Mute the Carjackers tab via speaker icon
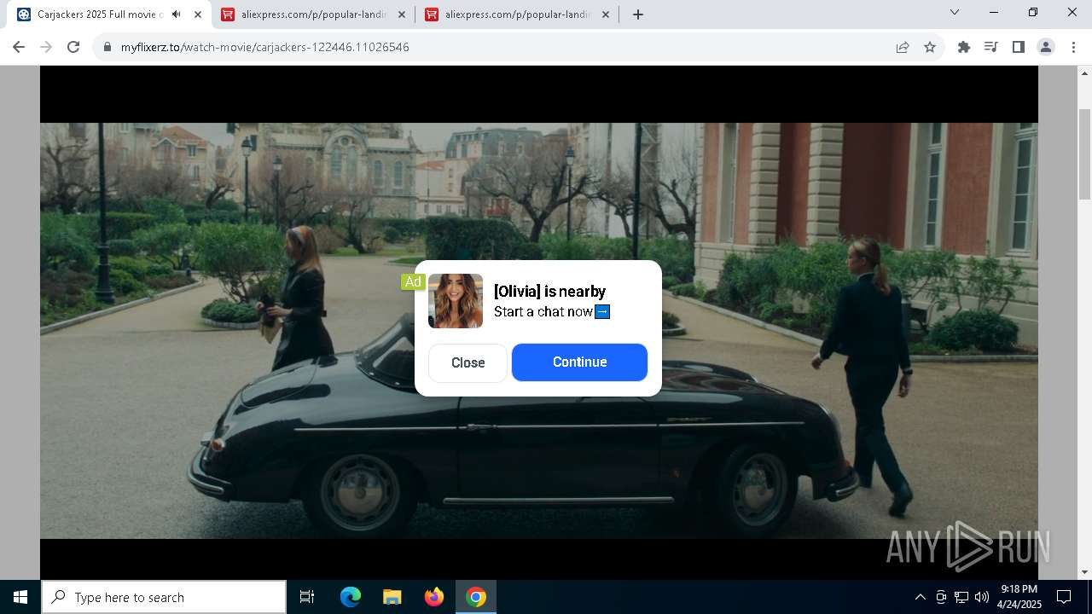This screenshot has height=614, width=1092. (x=177, y=14)
